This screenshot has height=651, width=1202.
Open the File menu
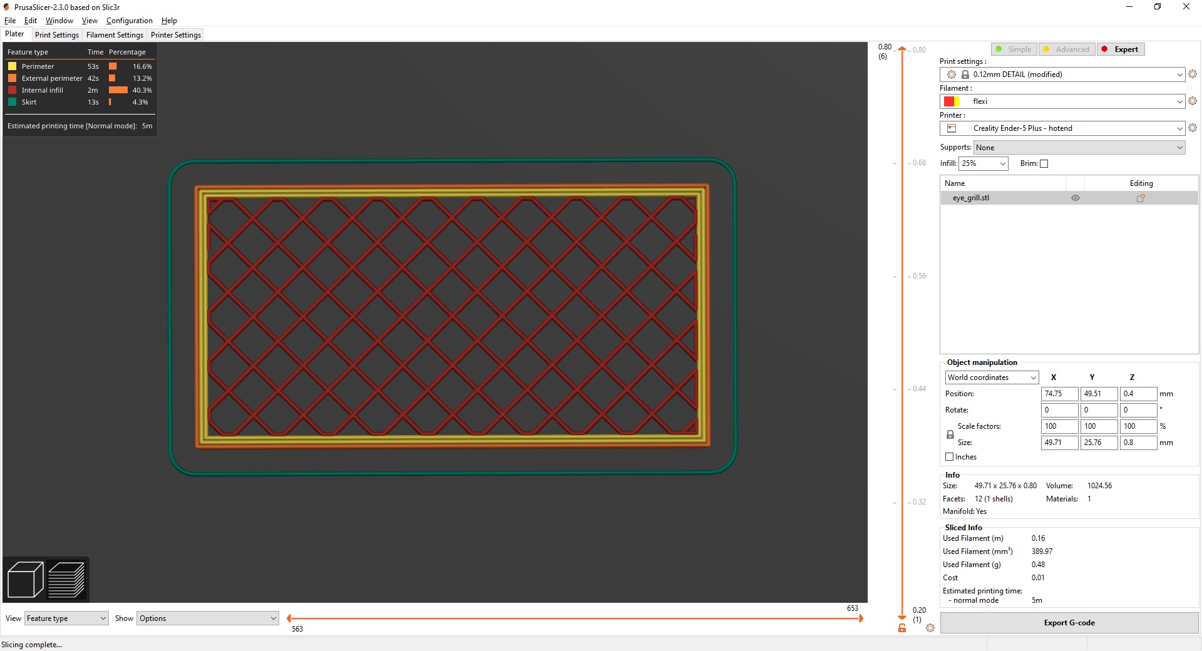(x=10, y=21)
